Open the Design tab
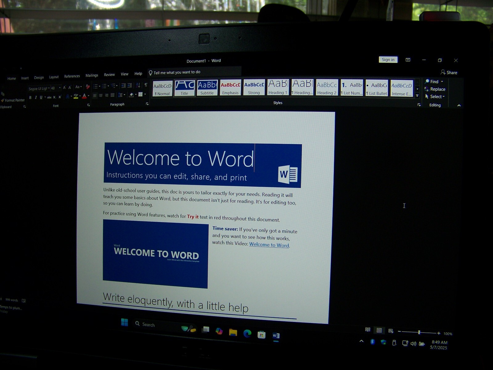This screenshot has height=370, width=493. tap(39, 78)
